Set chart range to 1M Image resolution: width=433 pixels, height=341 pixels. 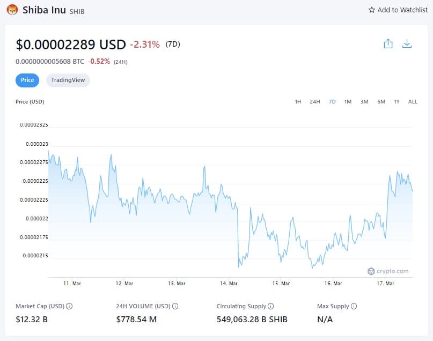[348, 101]
